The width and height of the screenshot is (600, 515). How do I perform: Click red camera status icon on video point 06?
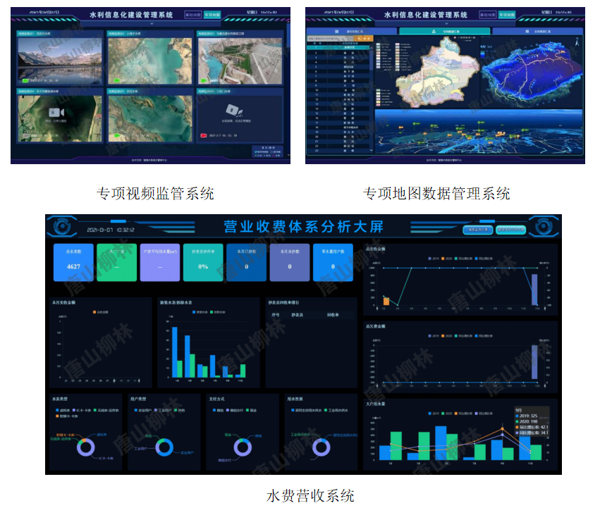point(202,135)
